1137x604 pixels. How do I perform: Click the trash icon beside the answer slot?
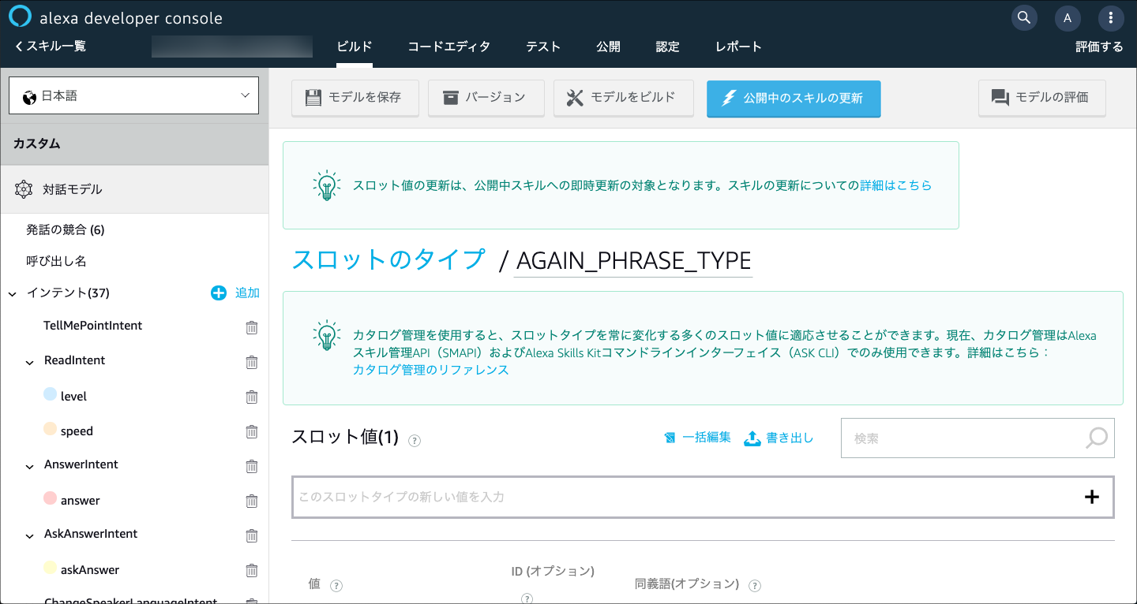252,501
